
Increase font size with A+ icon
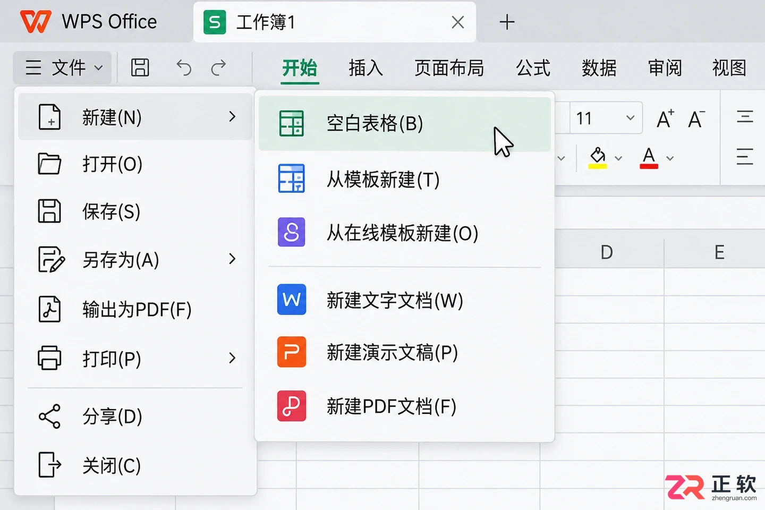(665, 118)
